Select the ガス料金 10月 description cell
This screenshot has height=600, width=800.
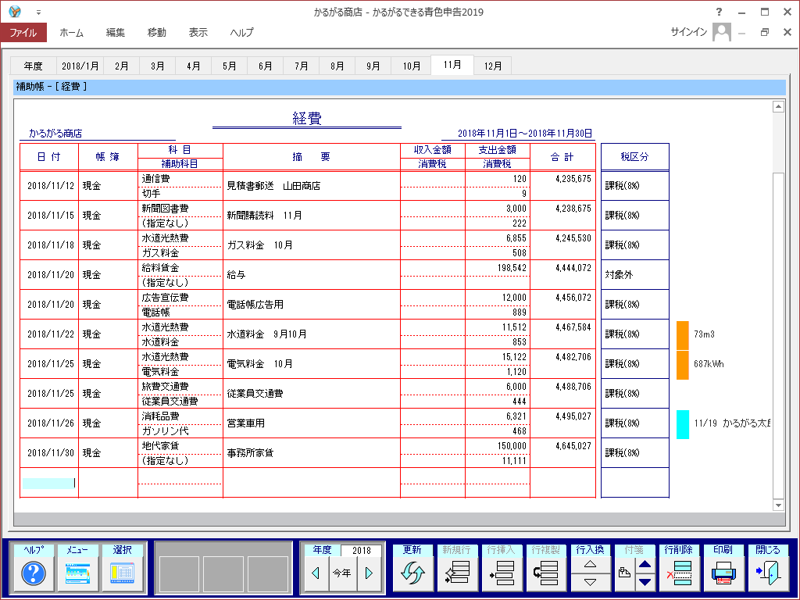point(312,245)
